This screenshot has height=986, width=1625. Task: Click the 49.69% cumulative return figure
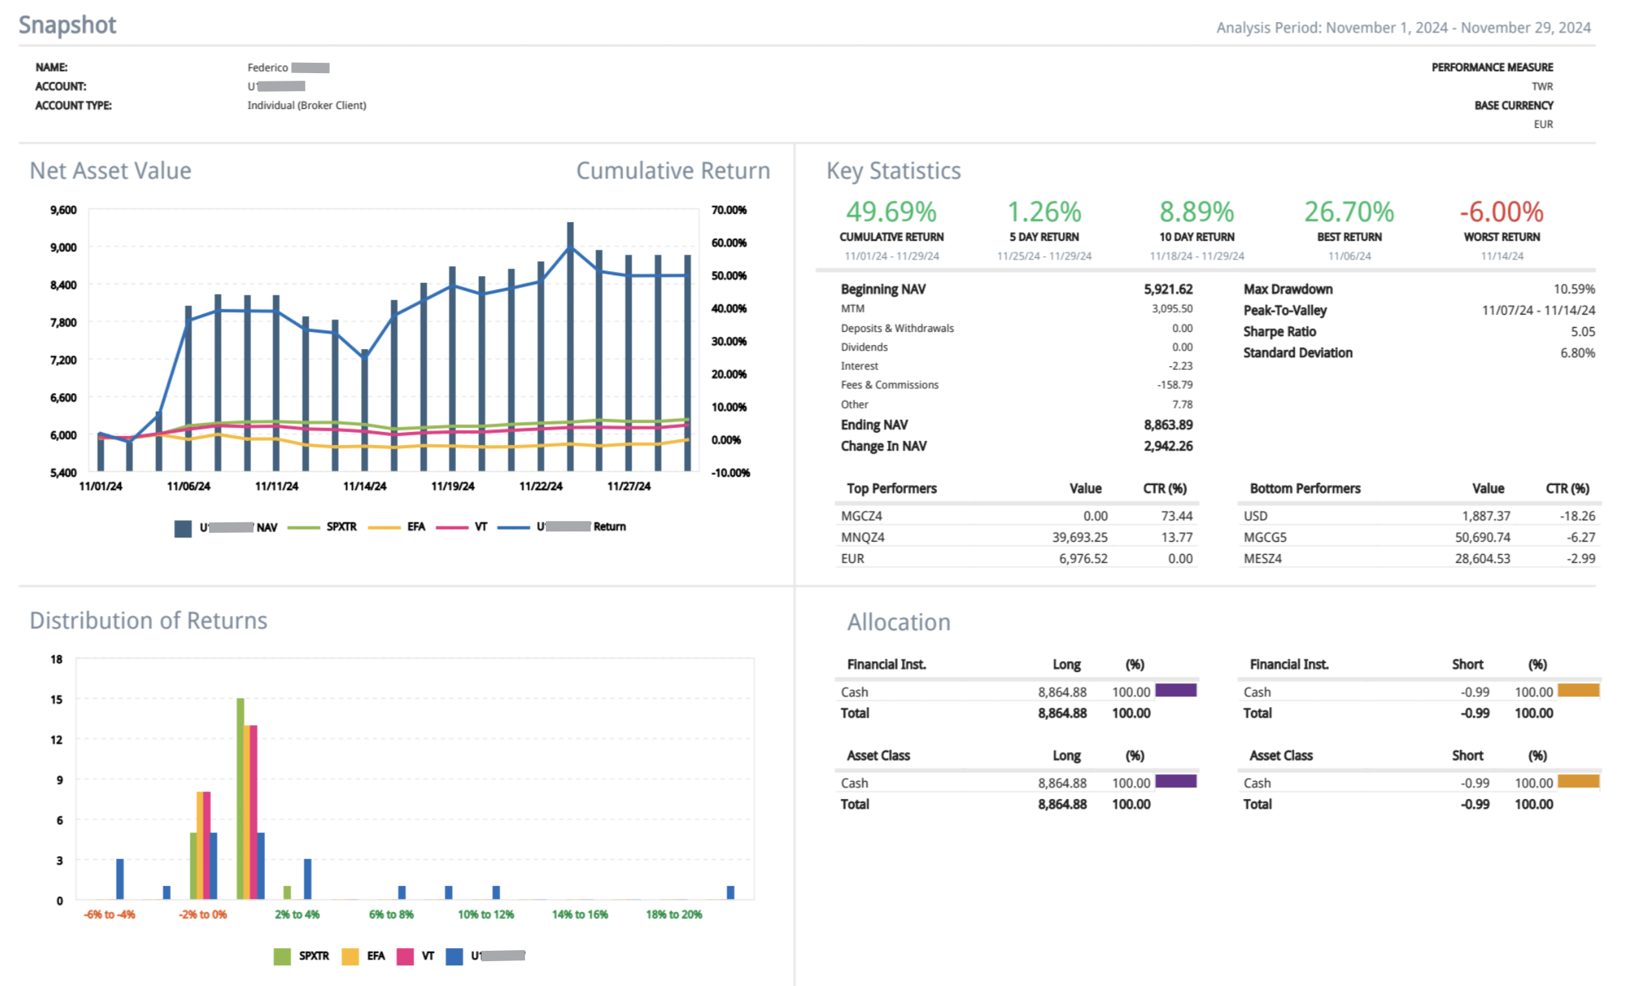coord(891,212)
